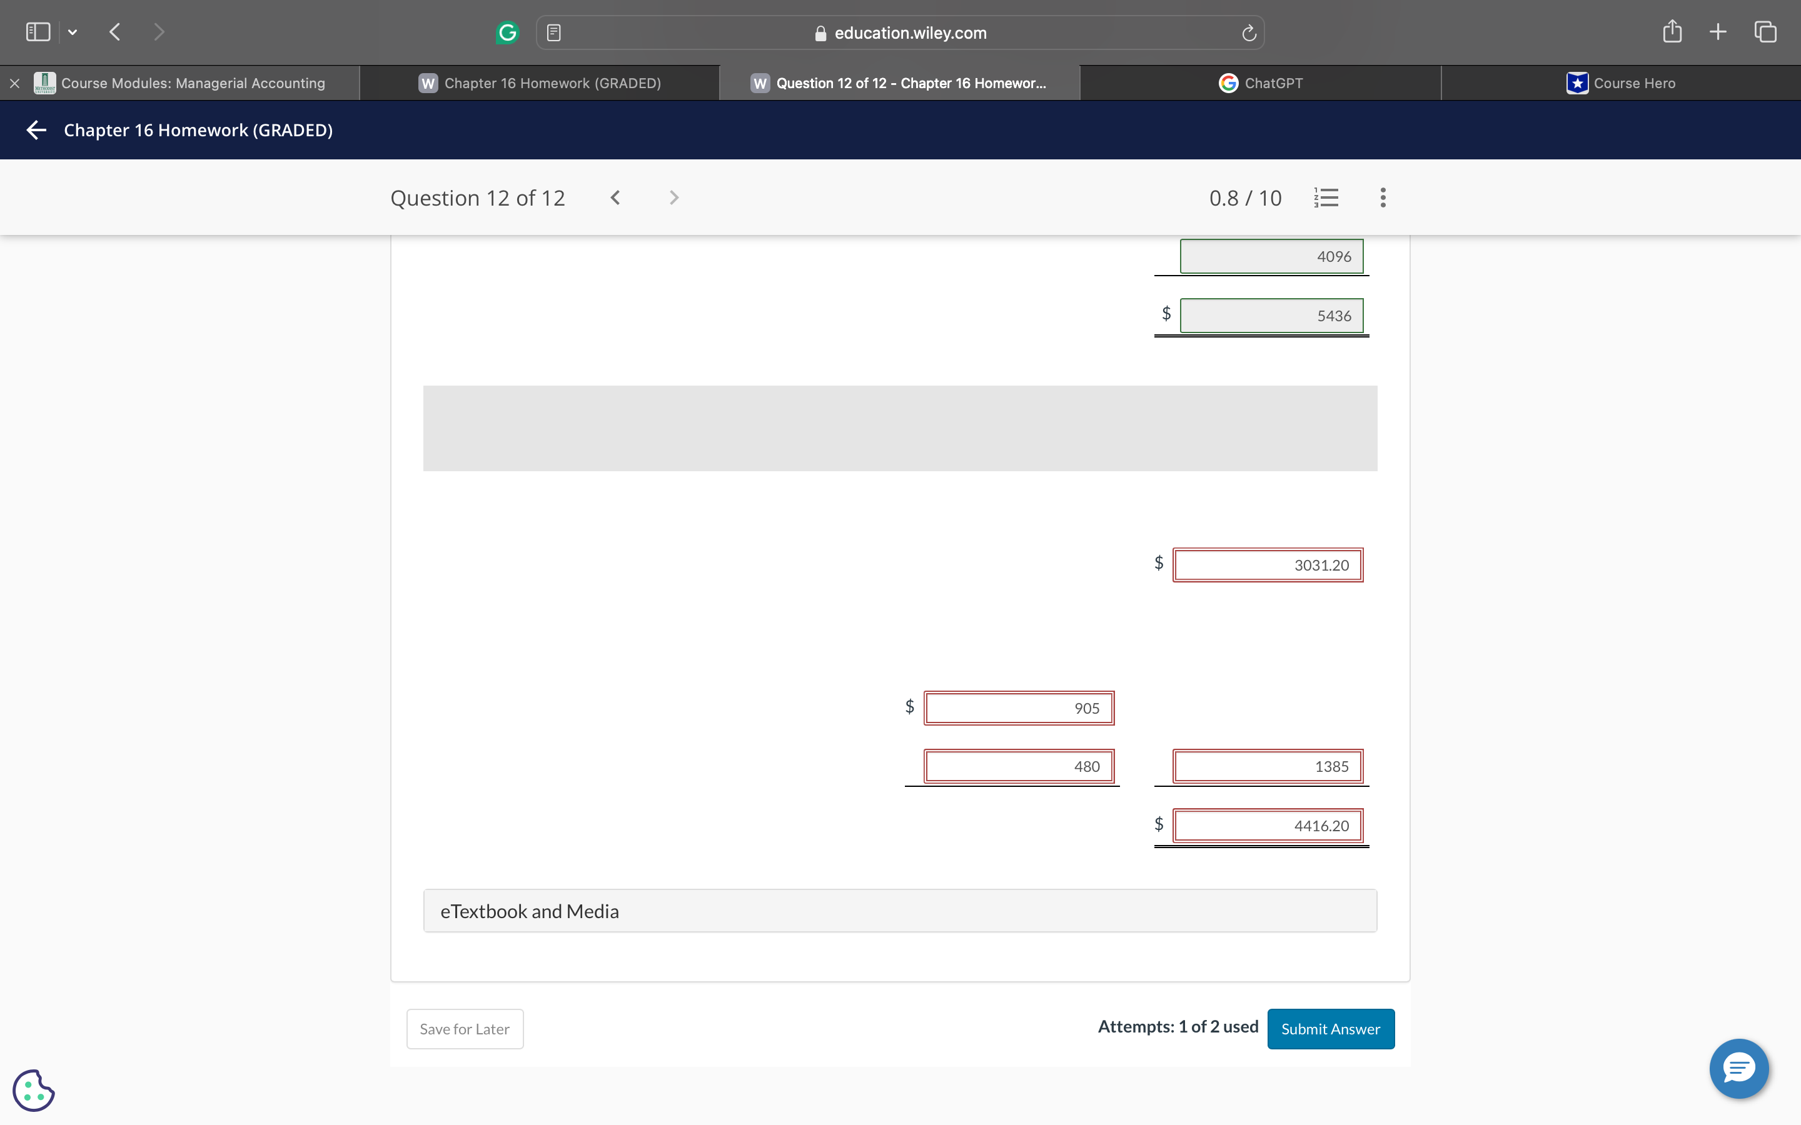Go to previous question chevron

[615, 198]
